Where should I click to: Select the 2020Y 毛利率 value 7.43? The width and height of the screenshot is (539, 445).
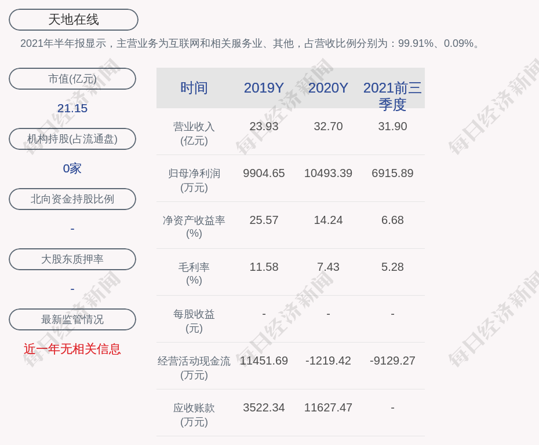tap(328, 267)
